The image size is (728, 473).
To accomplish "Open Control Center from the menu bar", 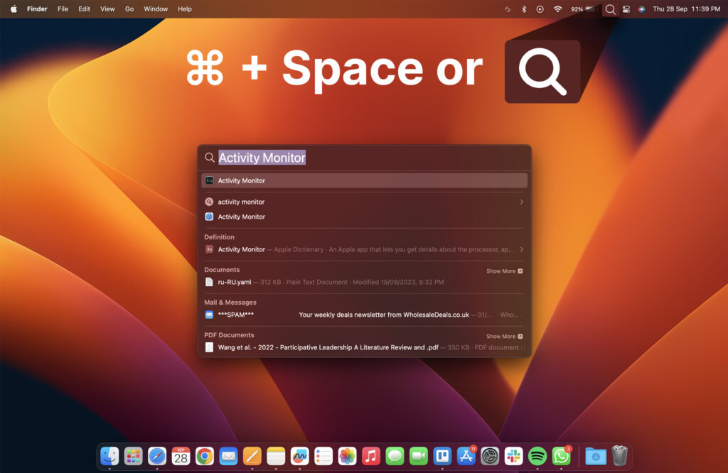I will 626,9.
